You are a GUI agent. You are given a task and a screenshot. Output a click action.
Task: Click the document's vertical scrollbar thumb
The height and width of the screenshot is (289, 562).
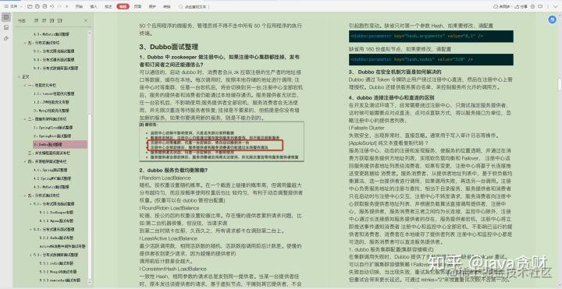tap(559, 84)
